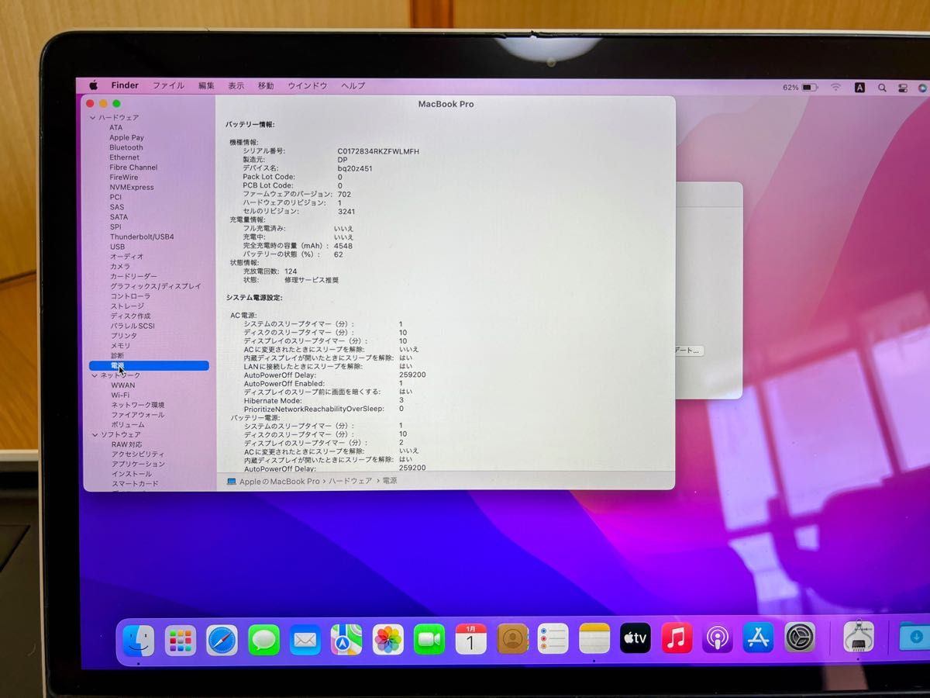Screen dimensions: 930x698
Task: Select Bluetooth in the sidebar
Action: point(126,147)
